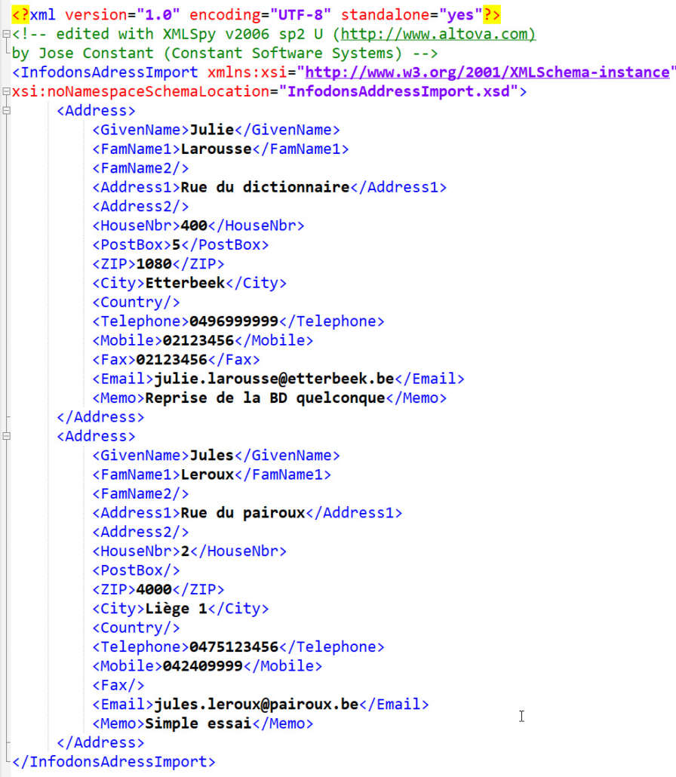Click the xmlns:xsi attribute name
This screenshot has height=777, width=676.
[x=247, y=72]
